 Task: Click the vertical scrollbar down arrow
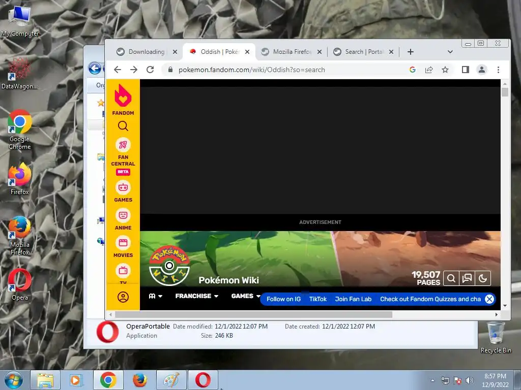pyautogui.click(x=505, y=306)
